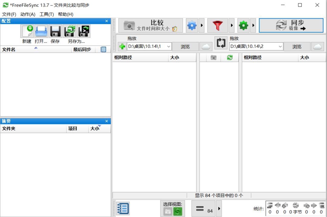Toggle the green sync action view

[177, 212]
